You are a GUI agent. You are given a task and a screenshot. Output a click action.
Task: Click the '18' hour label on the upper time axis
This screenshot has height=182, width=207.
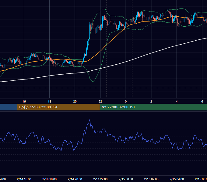coord(50,102)
